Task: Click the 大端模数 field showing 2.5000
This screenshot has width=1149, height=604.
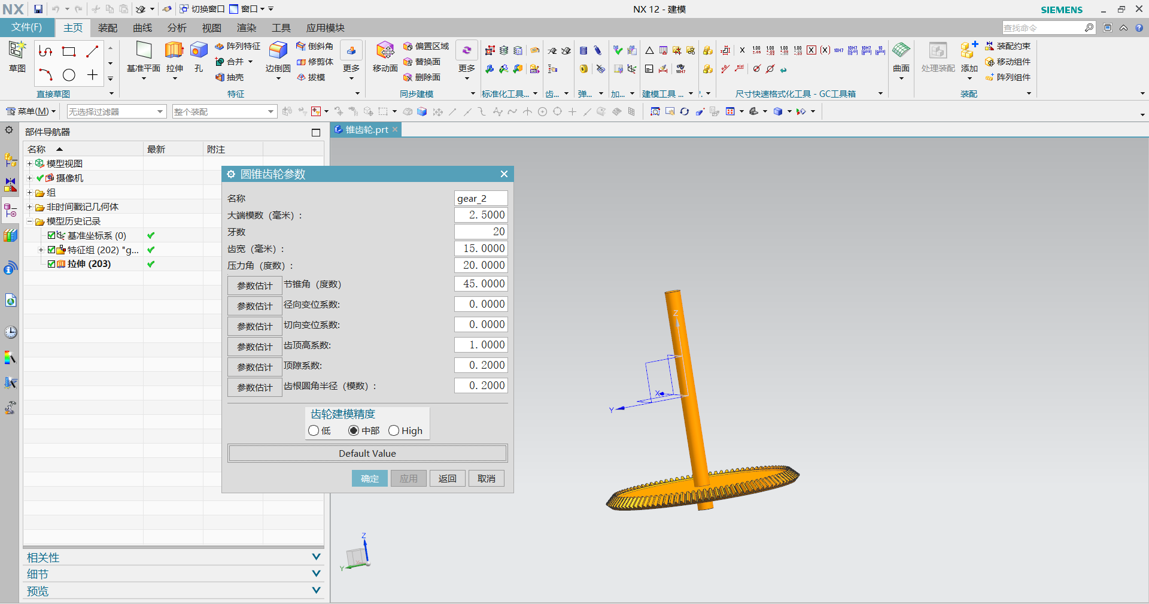Action: click(481, 214)
